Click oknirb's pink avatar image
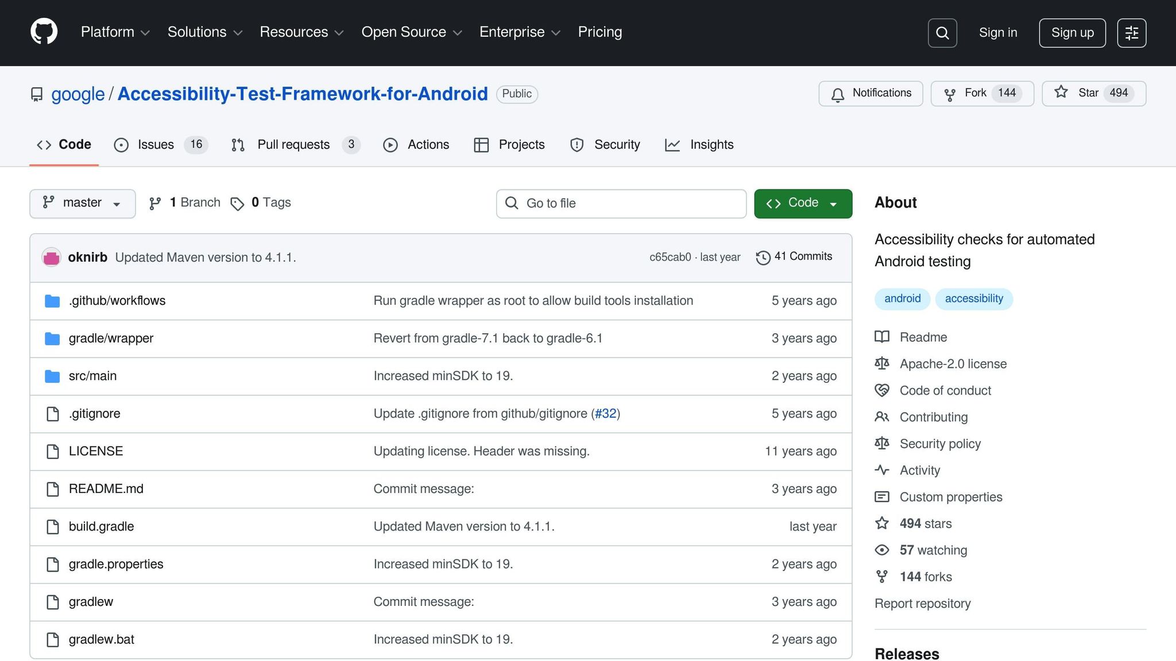 click(52, 258)
